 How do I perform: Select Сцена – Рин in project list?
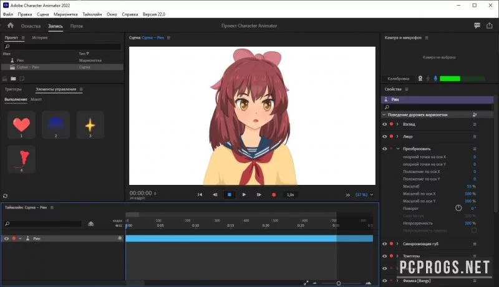(x=62, y=67)
